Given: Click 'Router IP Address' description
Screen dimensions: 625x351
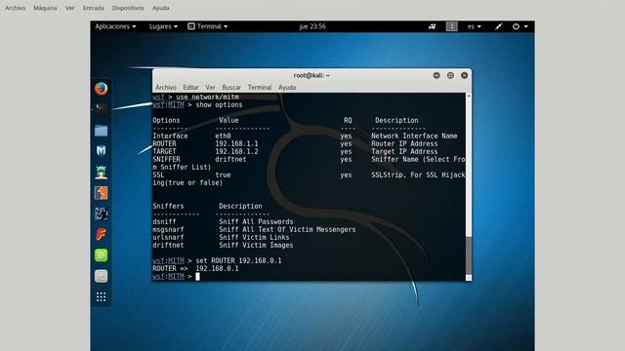Looking at the screenshot, I should click(x=404, y=143).
